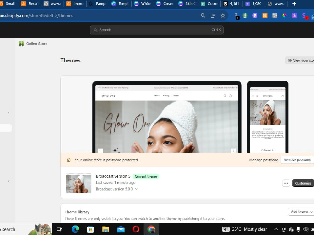Click the Chrome icon on the taskbar
The width and height of the screenshot is (314, 235).
coord(151,229)
